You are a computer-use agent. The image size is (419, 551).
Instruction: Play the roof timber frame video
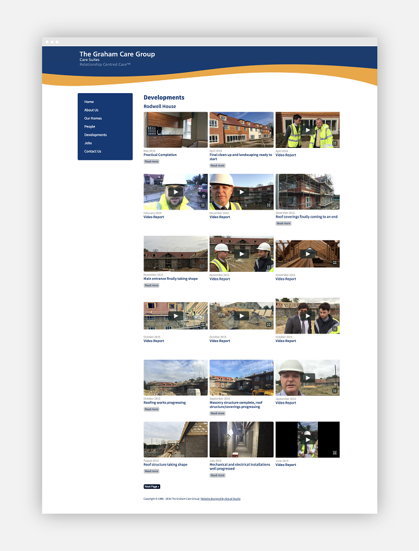(307, 254)
